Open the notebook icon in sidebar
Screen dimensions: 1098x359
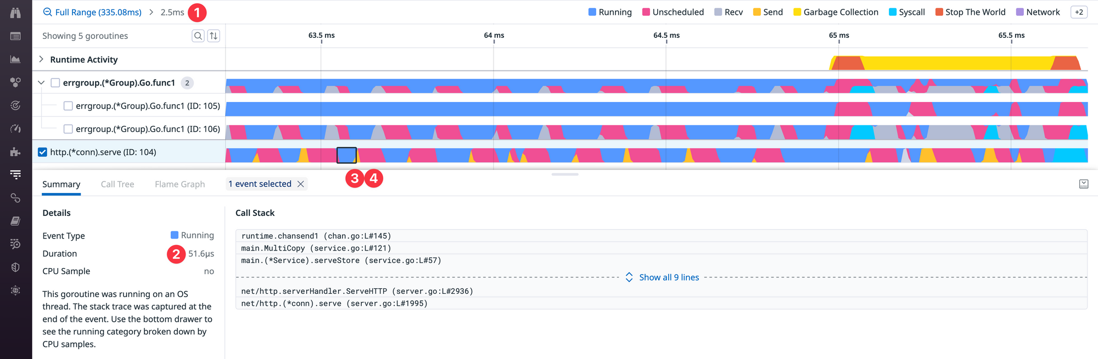point(15,221)
